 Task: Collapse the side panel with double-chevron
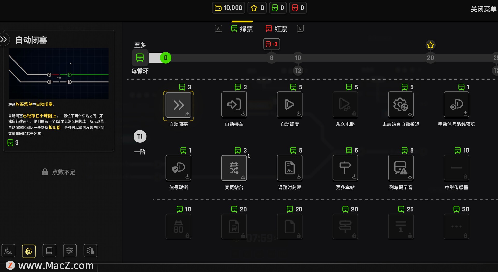pos(4,40)
